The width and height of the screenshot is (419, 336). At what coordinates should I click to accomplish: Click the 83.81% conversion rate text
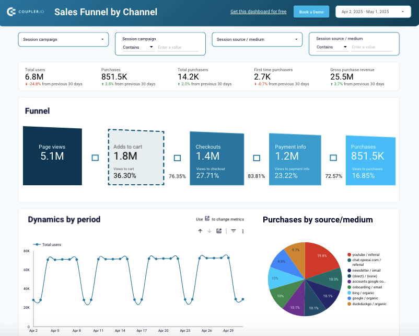click(257, 176)
